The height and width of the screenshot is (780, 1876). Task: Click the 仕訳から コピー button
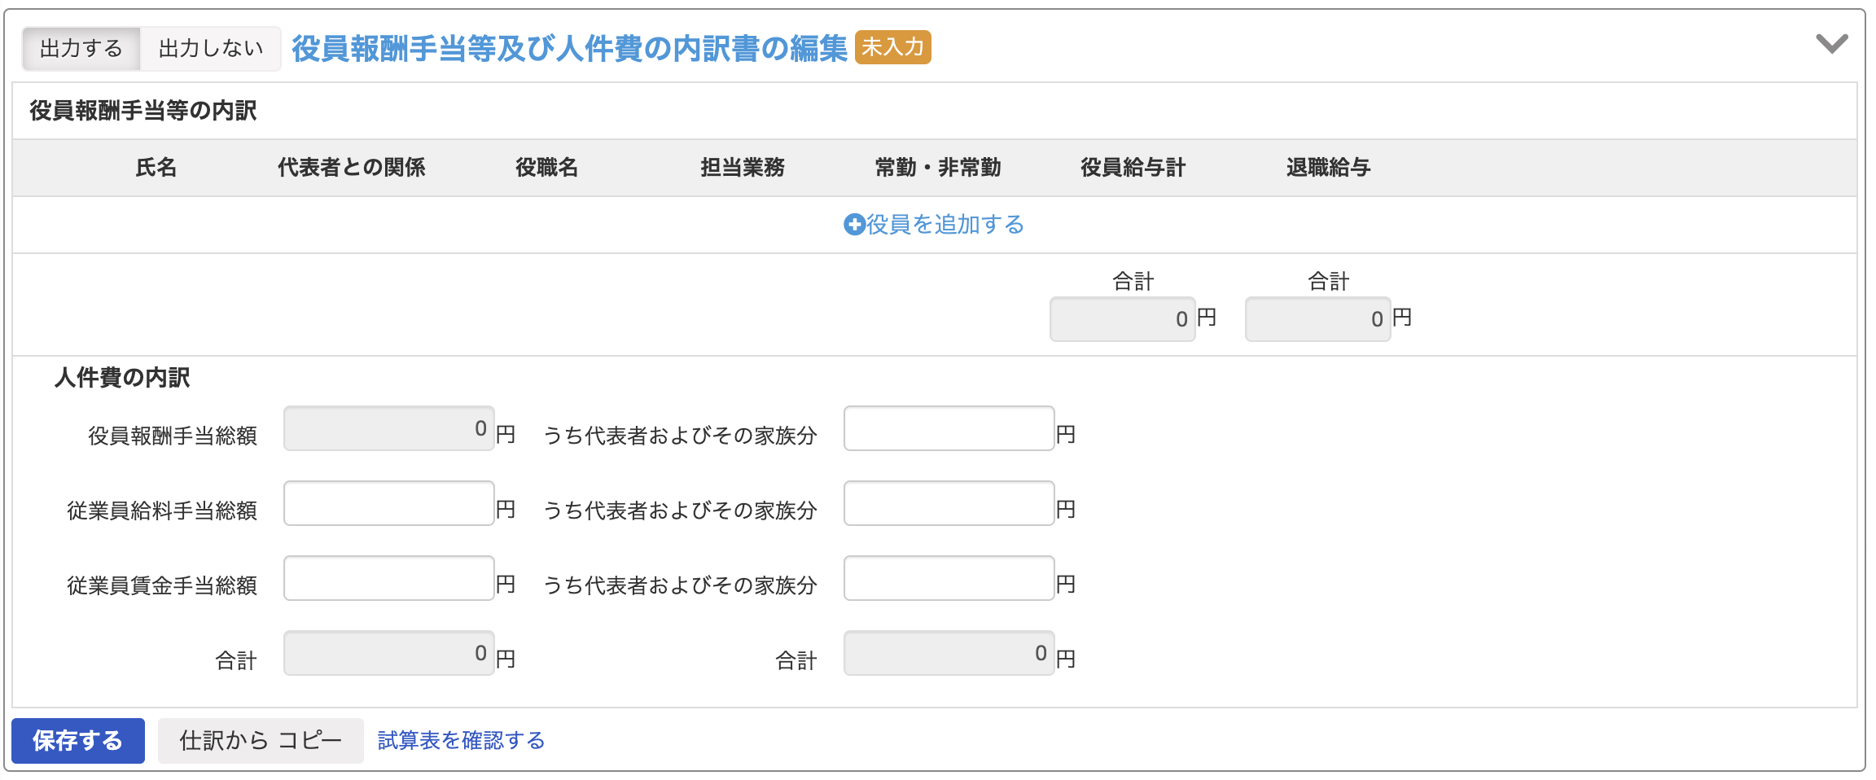click(261, 741)
